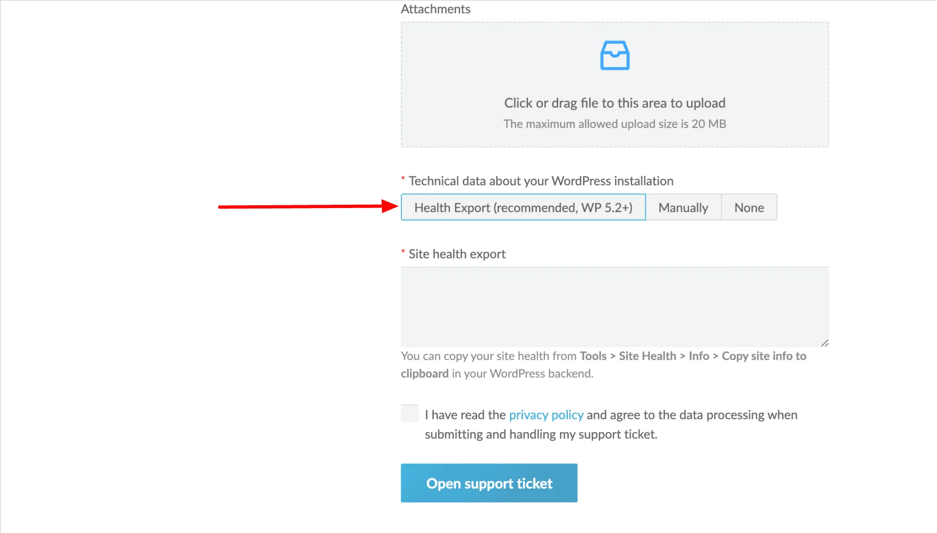
Task: Click the 'submitting and handling my support ticket' text
Action: [x=541, y=435]
